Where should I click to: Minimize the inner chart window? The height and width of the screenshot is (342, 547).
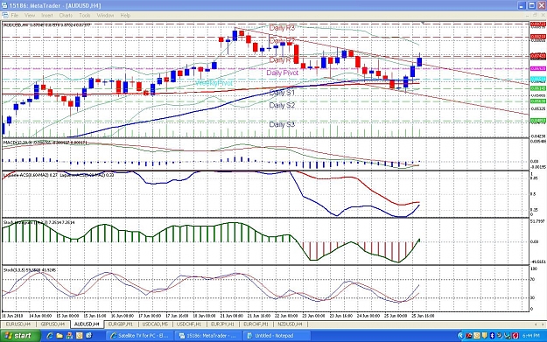coord(528,16)
